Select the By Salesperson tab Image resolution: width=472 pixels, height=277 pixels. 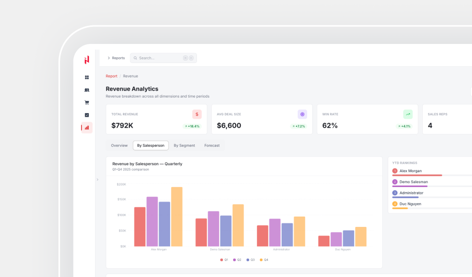[x=151, y=146]
